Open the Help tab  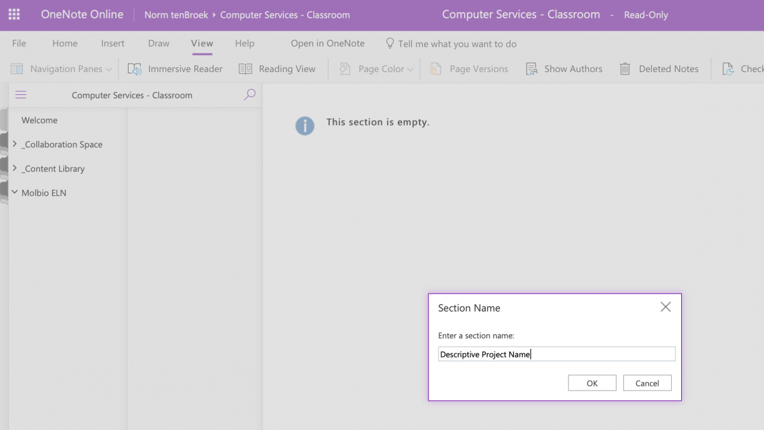click(244, 43)
